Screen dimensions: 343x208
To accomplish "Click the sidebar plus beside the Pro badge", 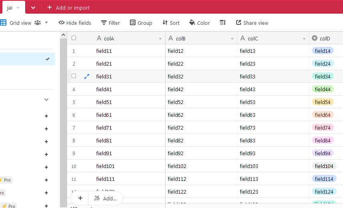I will 46,180.
